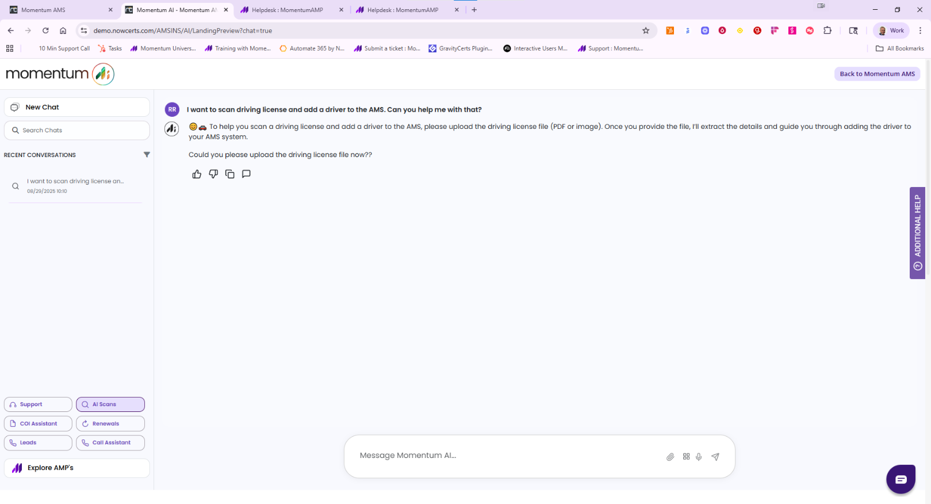Expand the Additional Help side panel
Viewport: 931px width, 504px height.
click(917, 233)
